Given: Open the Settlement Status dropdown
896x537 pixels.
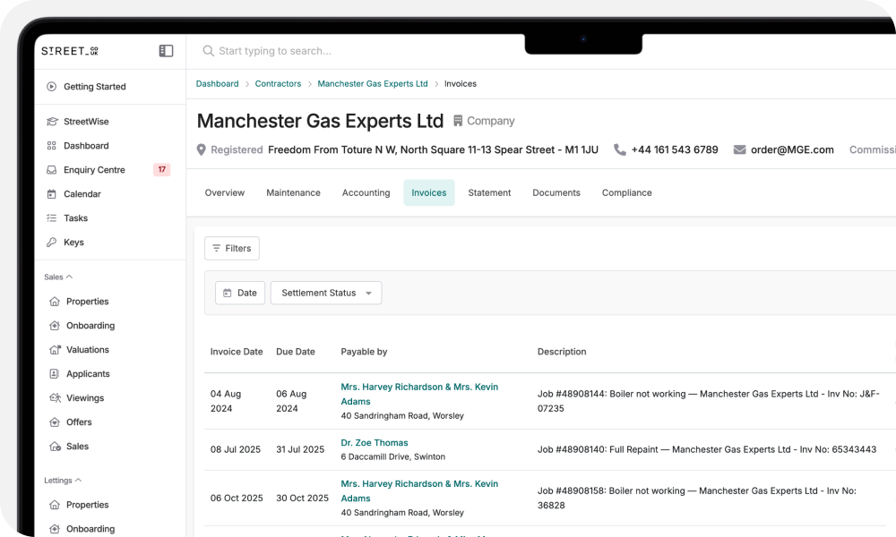Looking at the screenshot, I should [326, 293].
